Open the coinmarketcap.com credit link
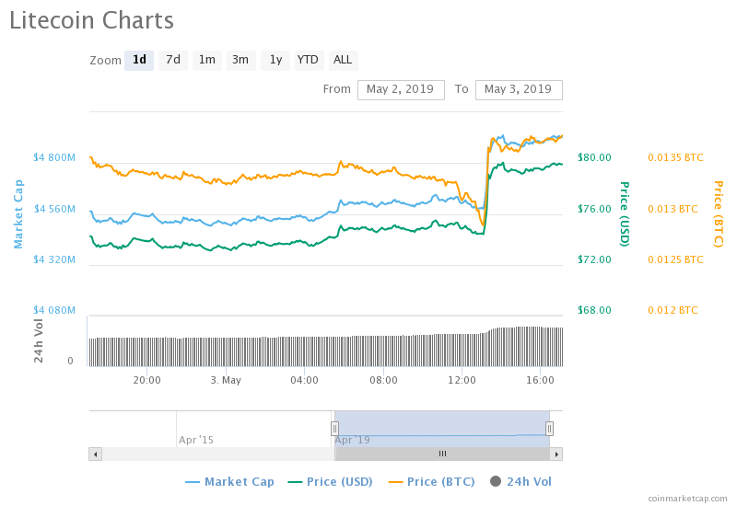The width and height of the screenshot is (737, 506). pyautogui.click(x=687, y=498)
